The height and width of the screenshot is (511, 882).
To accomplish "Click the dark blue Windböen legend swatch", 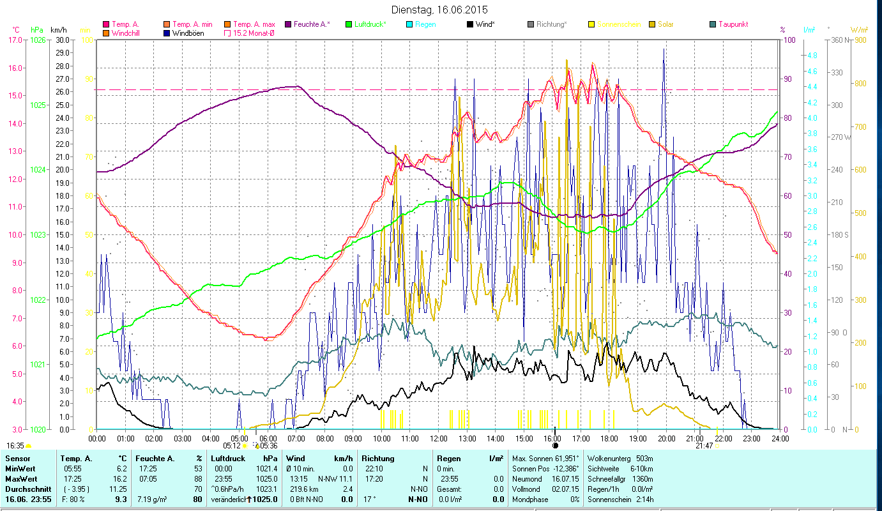I will tap(166, 33).
